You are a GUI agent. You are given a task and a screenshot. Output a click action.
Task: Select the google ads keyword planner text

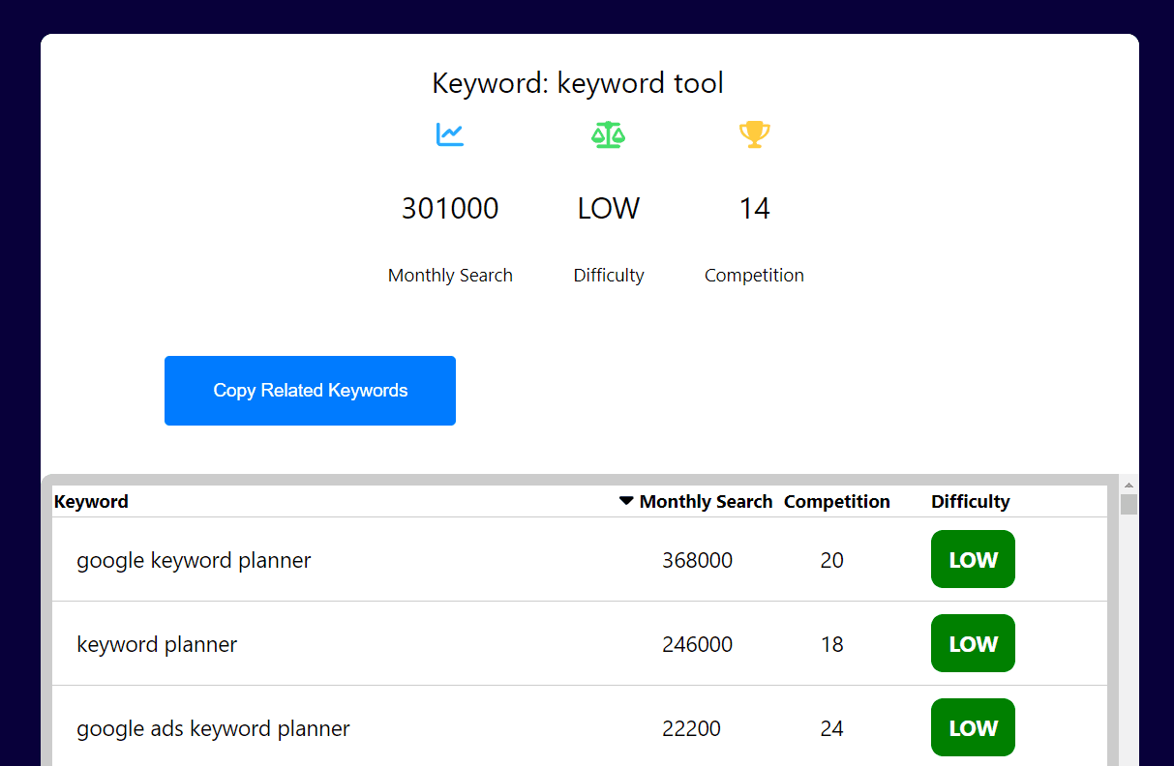coord(214,728)
